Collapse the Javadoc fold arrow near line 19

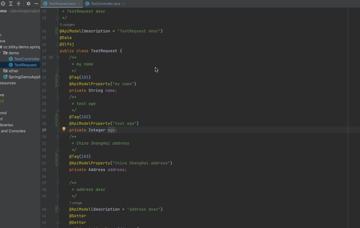(58, 57)
